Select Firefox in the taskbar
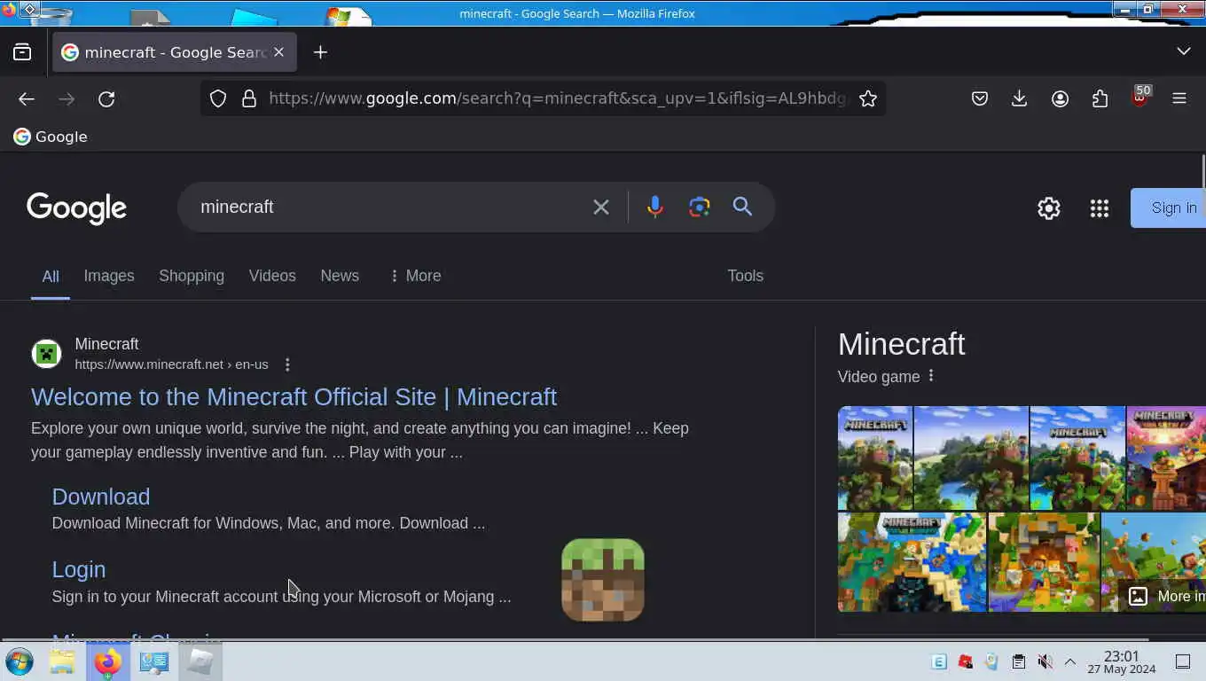This screenshot has height=681, width=1206. [x=108, y=661]
